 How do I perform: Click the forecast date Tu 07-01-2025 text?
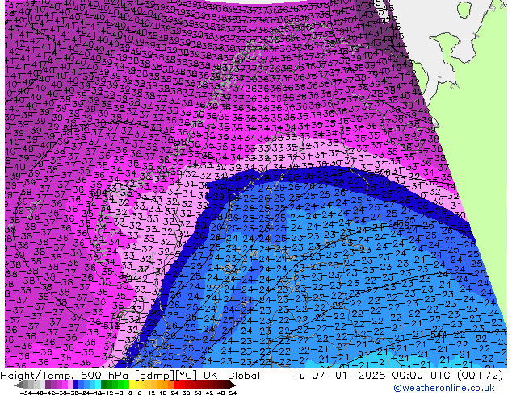click(339, 376)
